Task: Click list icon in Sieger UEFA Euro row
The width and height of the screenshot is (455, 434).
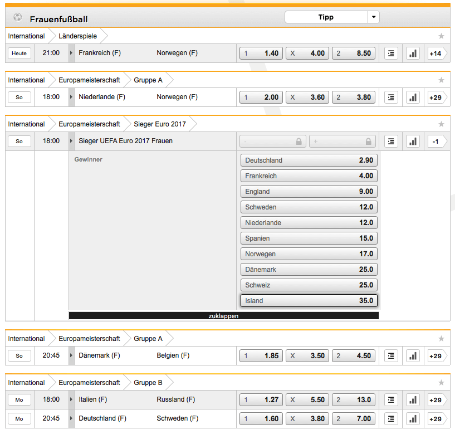Action: pos(392,142)
